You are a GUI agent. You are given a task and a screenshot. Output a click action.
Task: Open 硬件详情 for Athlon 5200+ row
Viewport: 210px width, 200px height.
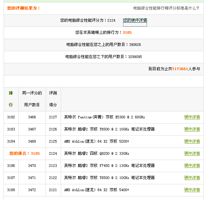point(192,141)
